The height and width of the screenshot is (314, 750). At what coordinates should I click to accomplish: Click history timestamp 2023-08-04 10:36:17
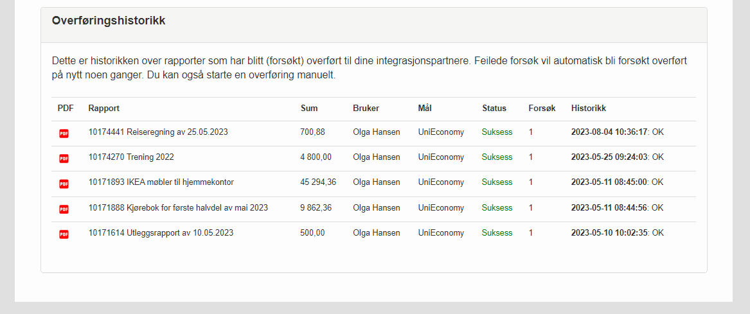pyautogui.click(x=611, y=132)
